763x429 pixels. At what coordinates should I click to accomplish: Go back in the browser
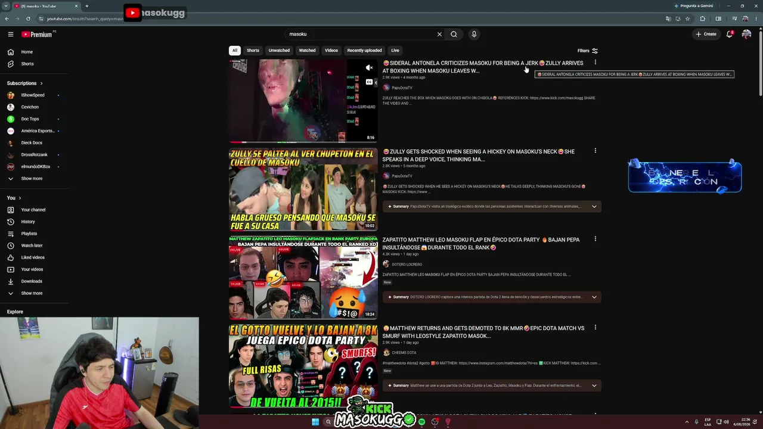pyautogui.click(x=7, y=18)
